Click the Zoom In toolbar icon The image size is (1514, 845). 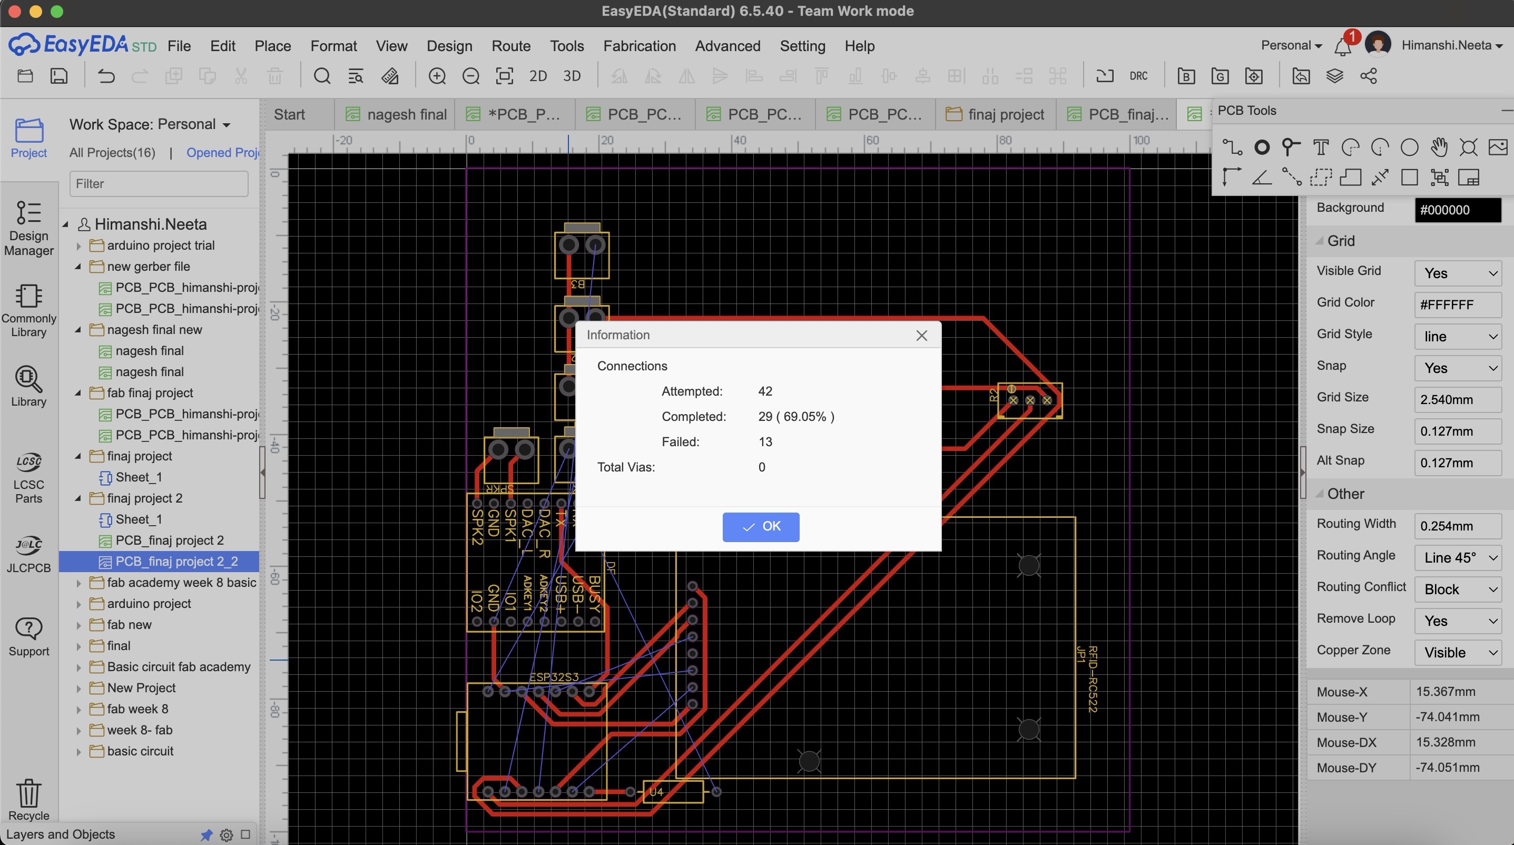[437, 76]
